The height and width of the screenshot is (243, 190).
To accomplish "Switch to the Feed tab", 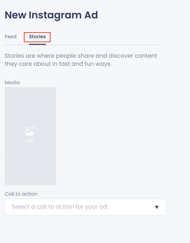I will [x=10, y=36].
